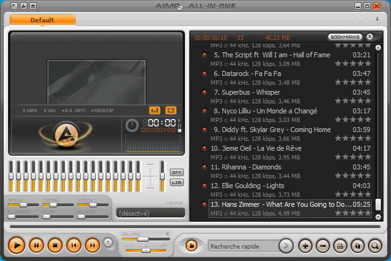Screen dimensions: 391x261
Task: Click the track seek progress bar
Action: pyautogui.click(x=195, y=227)
